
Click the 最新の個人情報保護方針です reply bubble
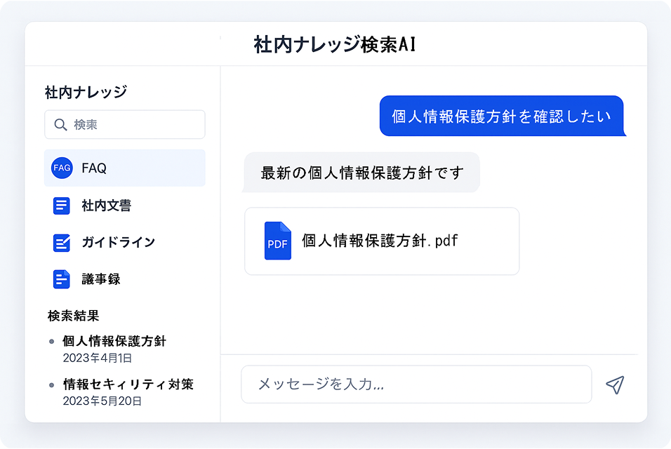click(361, 173)
